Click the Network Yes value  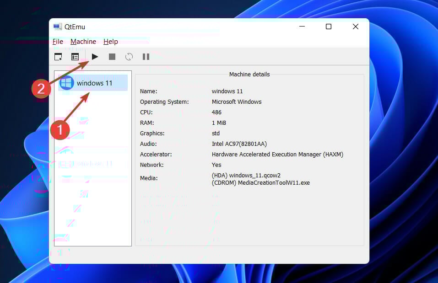click(216, 165)
